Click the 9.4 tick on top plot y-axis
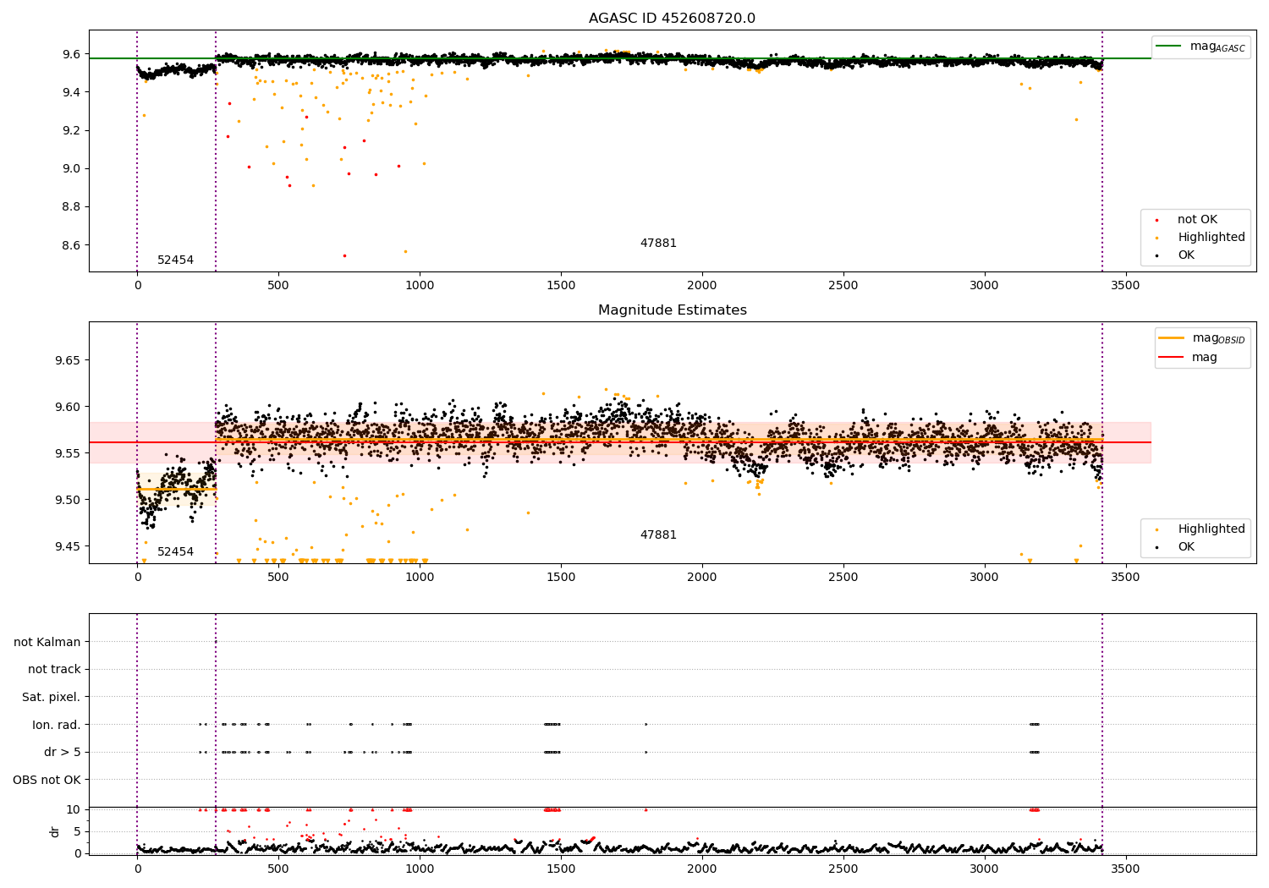The image size is (1269, 888). (x=71, y=92)
